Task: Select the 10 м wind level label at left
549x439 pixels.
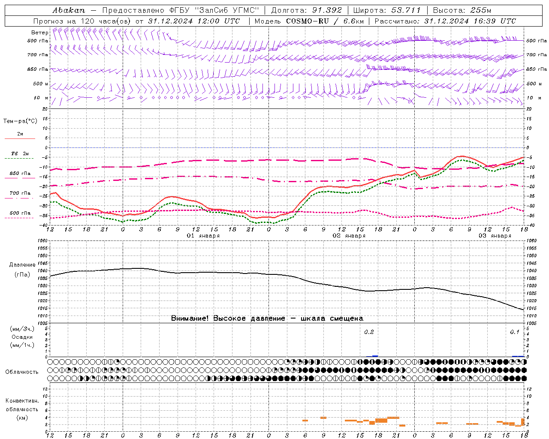Action: tap(41, 98)
